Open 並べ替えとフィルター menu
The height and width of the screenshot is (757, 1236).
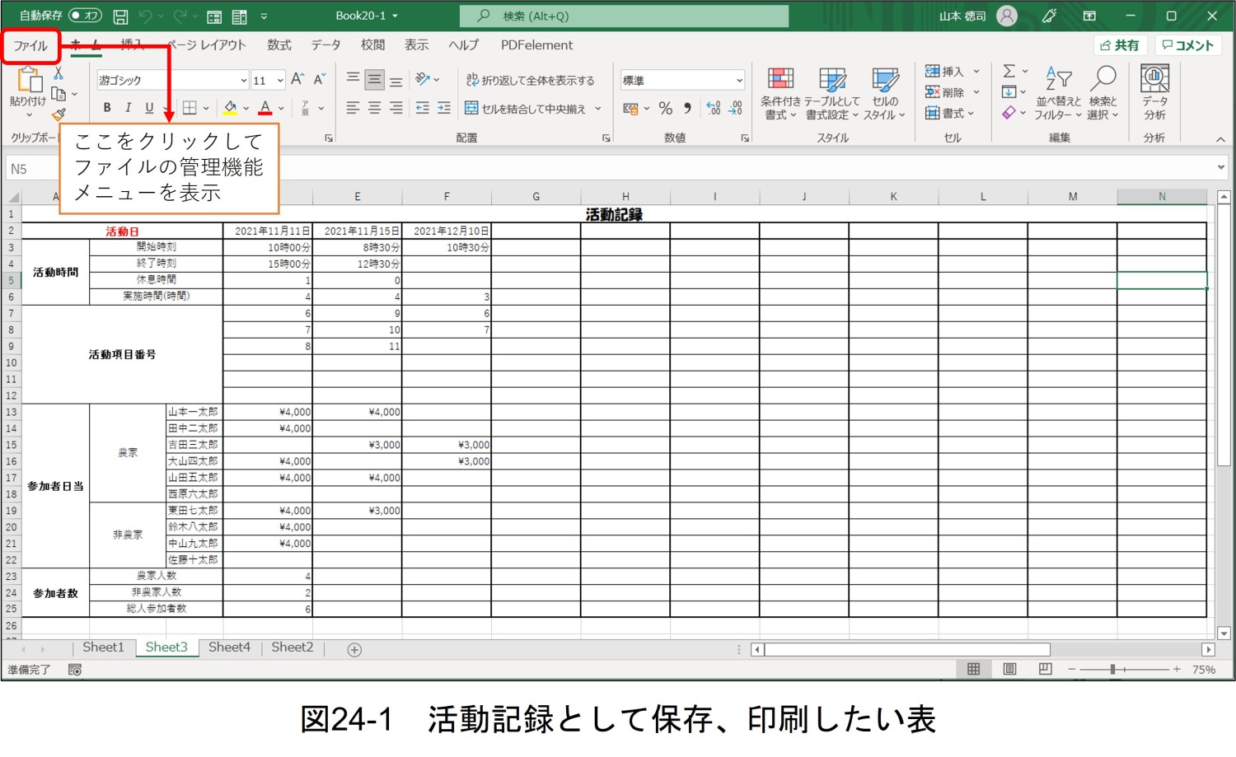(1059, 93)
